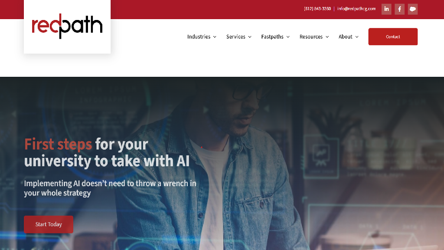Image resolution: width=444 pixels, height=250 pixels.
Task: Call the (612) 843-3360 phone link
Action: (317, 9)
